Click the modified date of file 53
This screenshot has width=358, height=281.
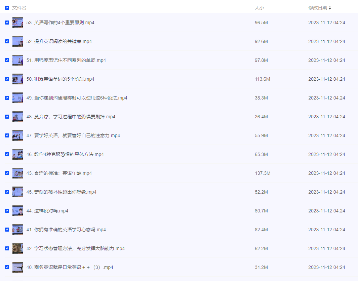coord(326,23)
